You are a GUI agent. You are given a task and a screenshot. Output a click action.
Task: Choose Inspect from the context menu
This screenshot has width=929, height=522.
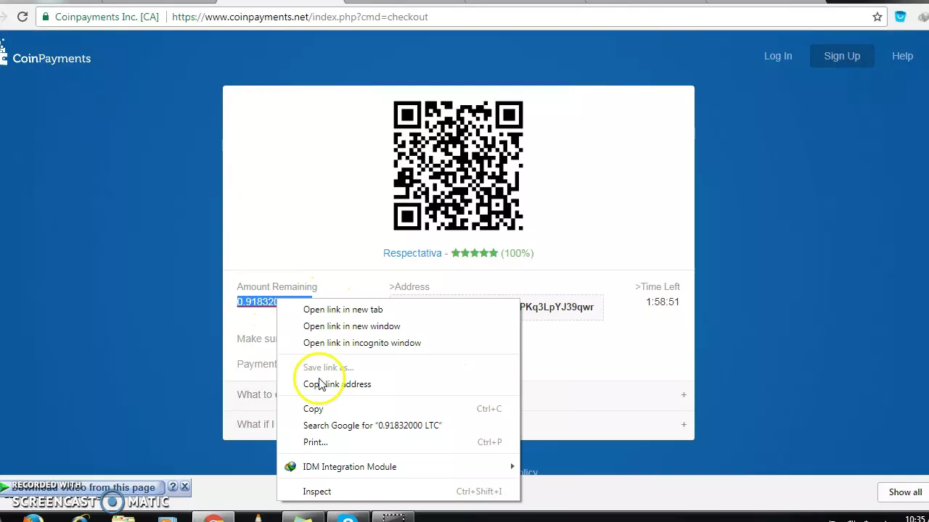398,492
